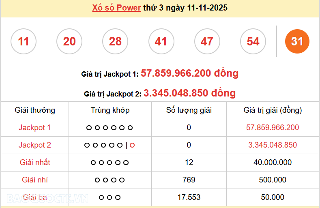320x208 pixels.
Task: Click the "Giải nhất" prize row label
Action: [x=35, y=163]
